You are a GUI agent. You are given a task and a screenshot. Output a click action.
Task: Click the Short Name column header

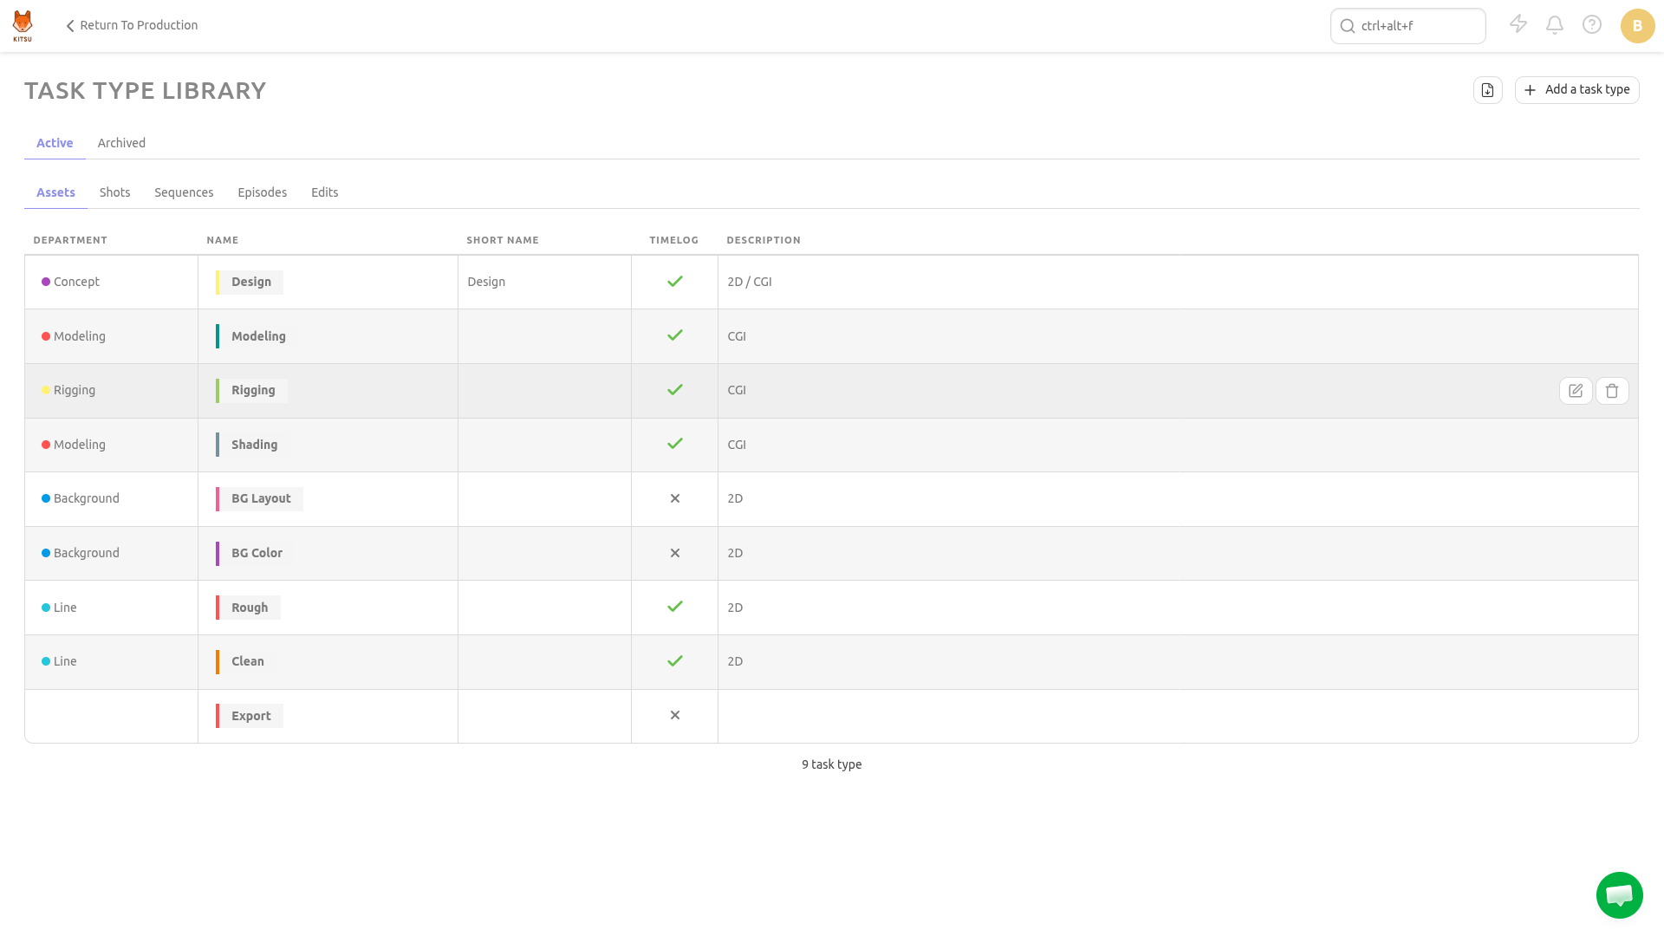click(x=503, y=240)
